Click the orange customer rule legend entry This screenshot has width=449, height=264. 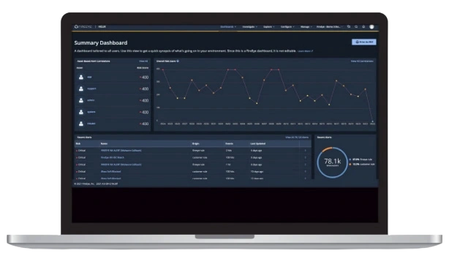click(362, 165)
